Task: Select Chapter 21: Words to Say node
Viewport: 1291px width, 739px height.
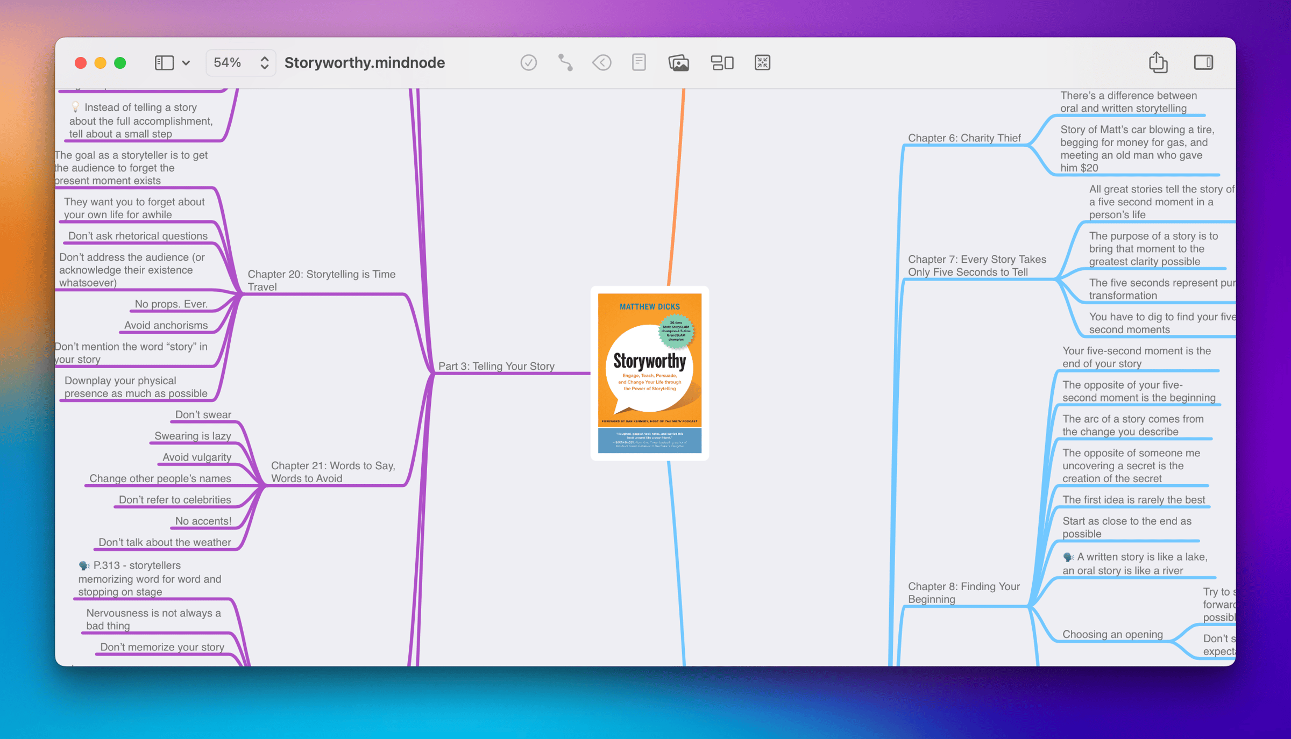Action: [x=333, y=472]
